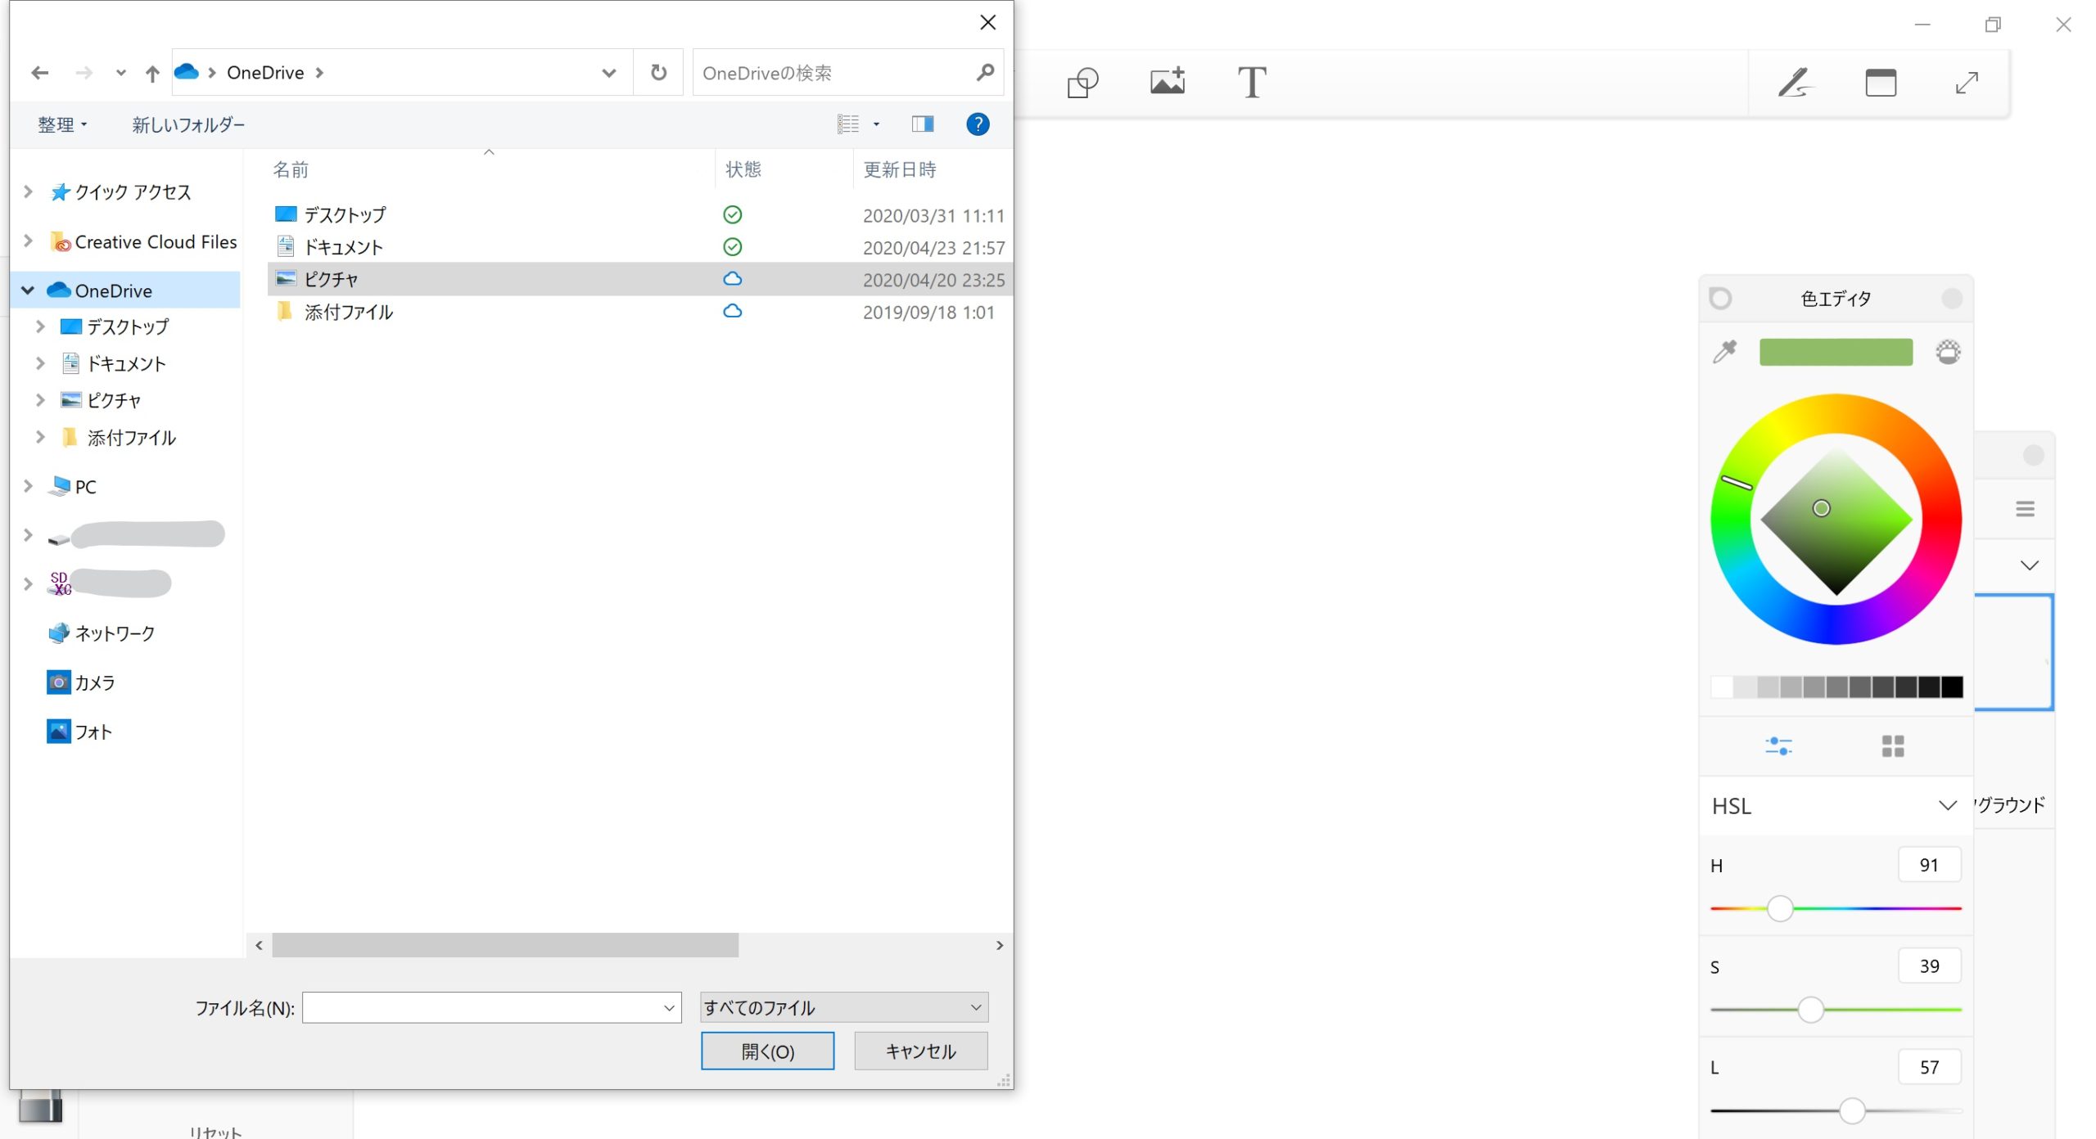Toggle the preview pane button
This screenshot has height=1139, width=2096.
coord(923,124)
